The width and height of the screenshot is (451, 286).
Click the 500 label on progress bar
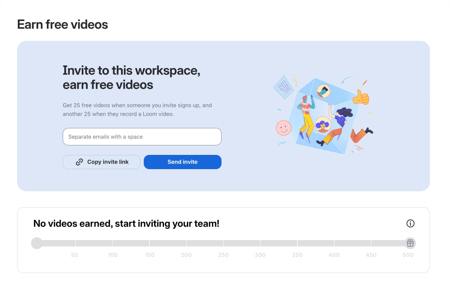click(x=408, y=255)
